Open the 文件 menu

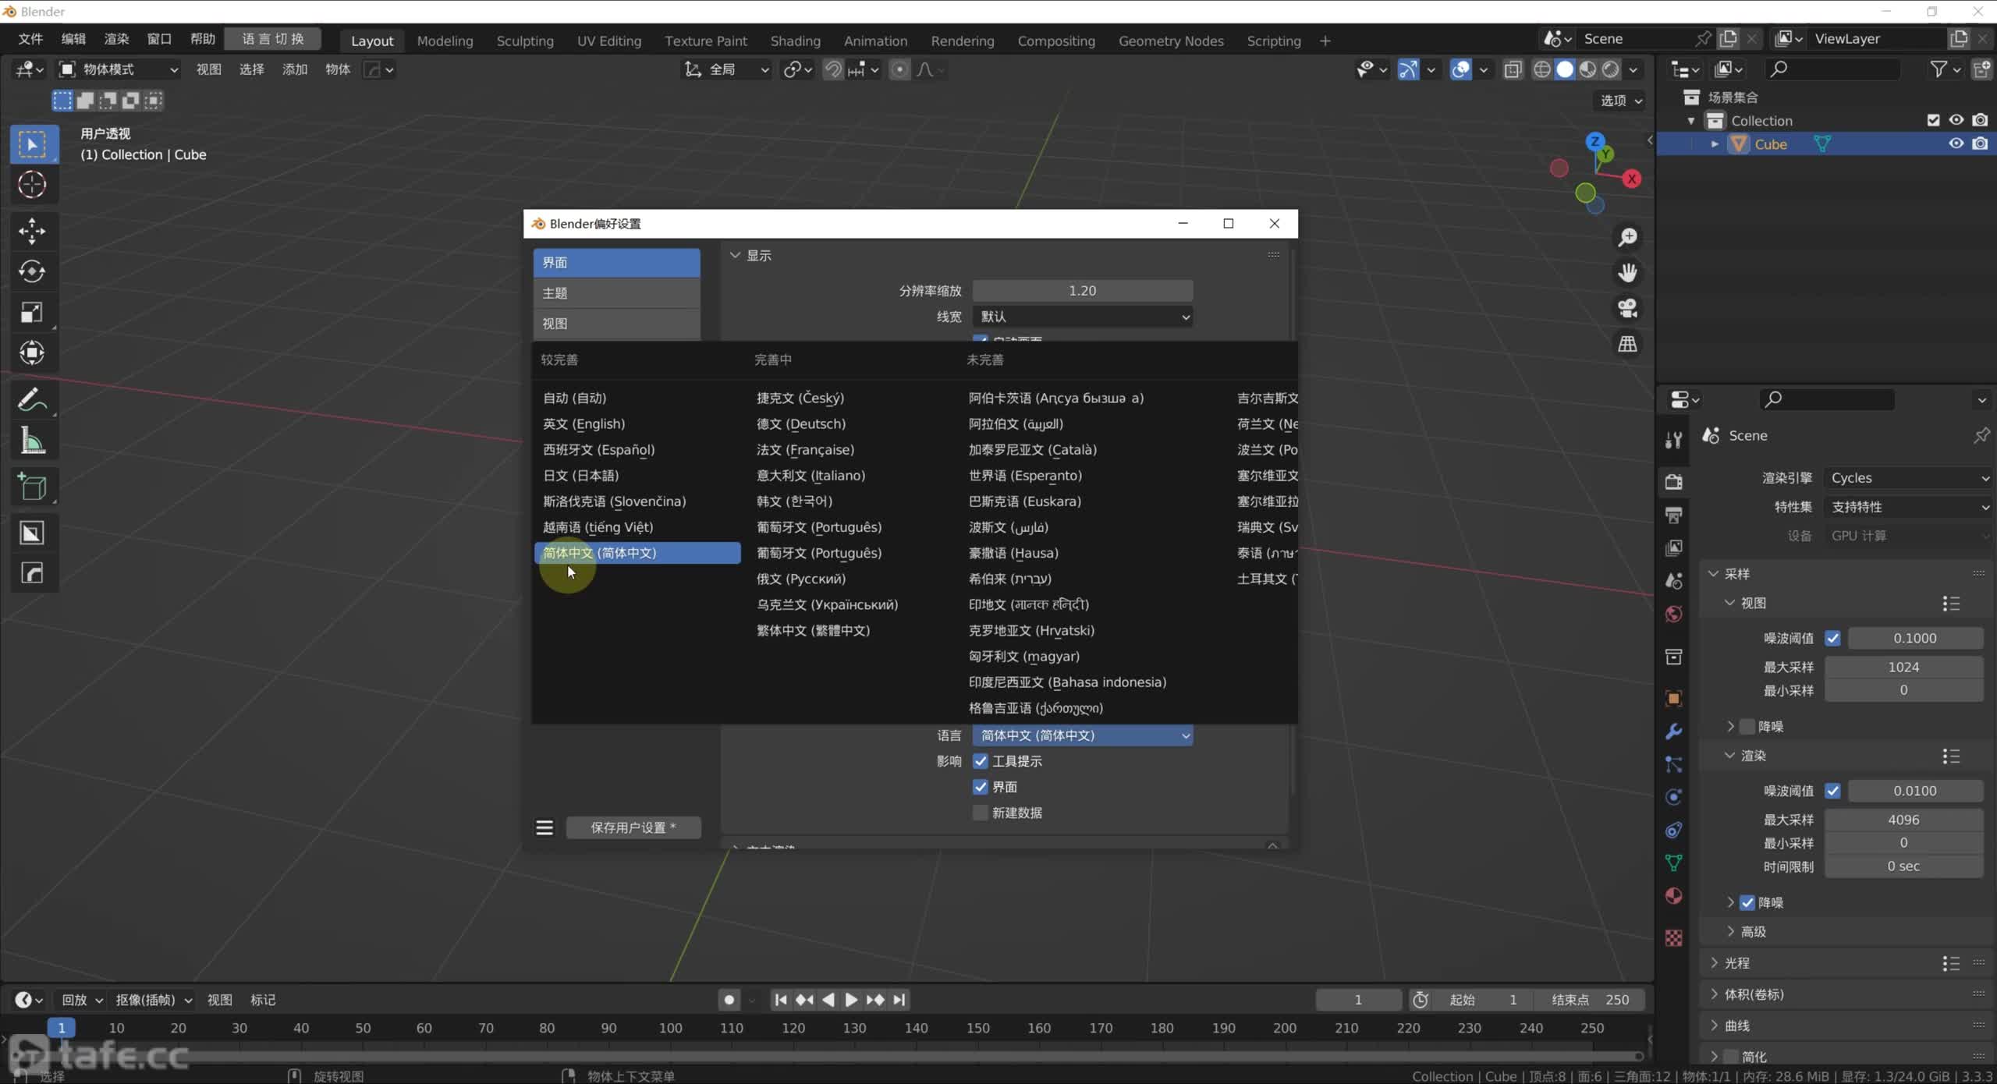[30, 39]
